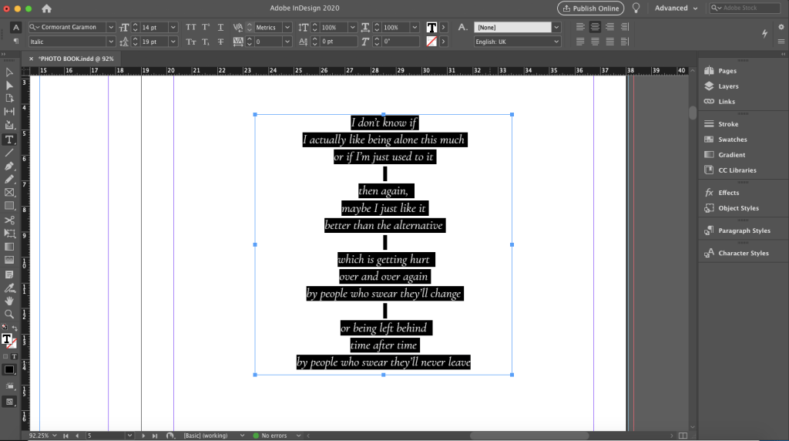Open the Advanced workspace menu
The image size is (789, 441).
point(676,8)
